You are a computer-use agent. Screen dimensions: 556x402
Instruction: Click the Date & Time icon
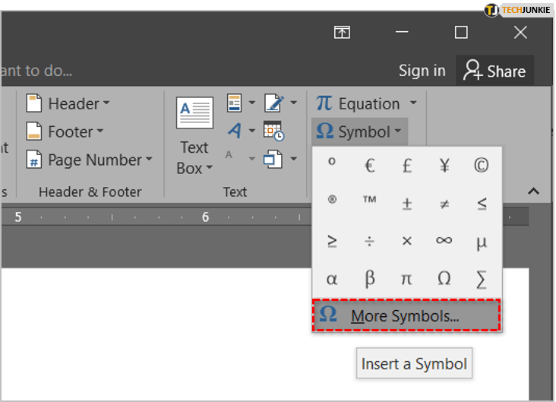pos(273,131)
